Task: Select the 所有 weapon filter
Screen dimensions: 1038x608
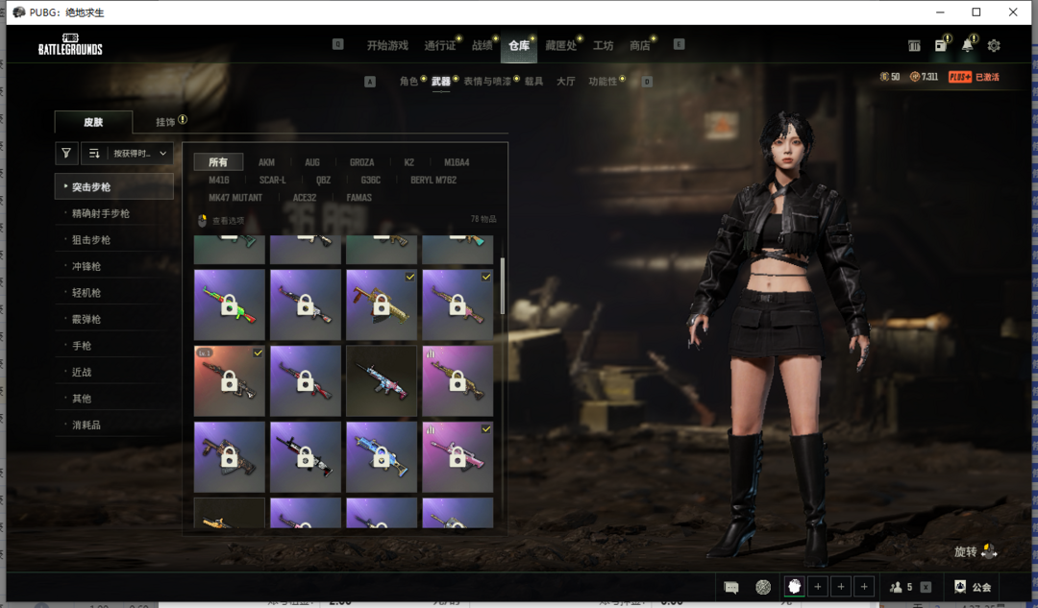Action: [x=218, y=162]
